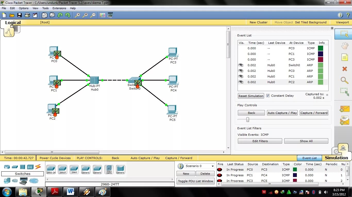Click the Reset Simulation button

tap(251, 96)
